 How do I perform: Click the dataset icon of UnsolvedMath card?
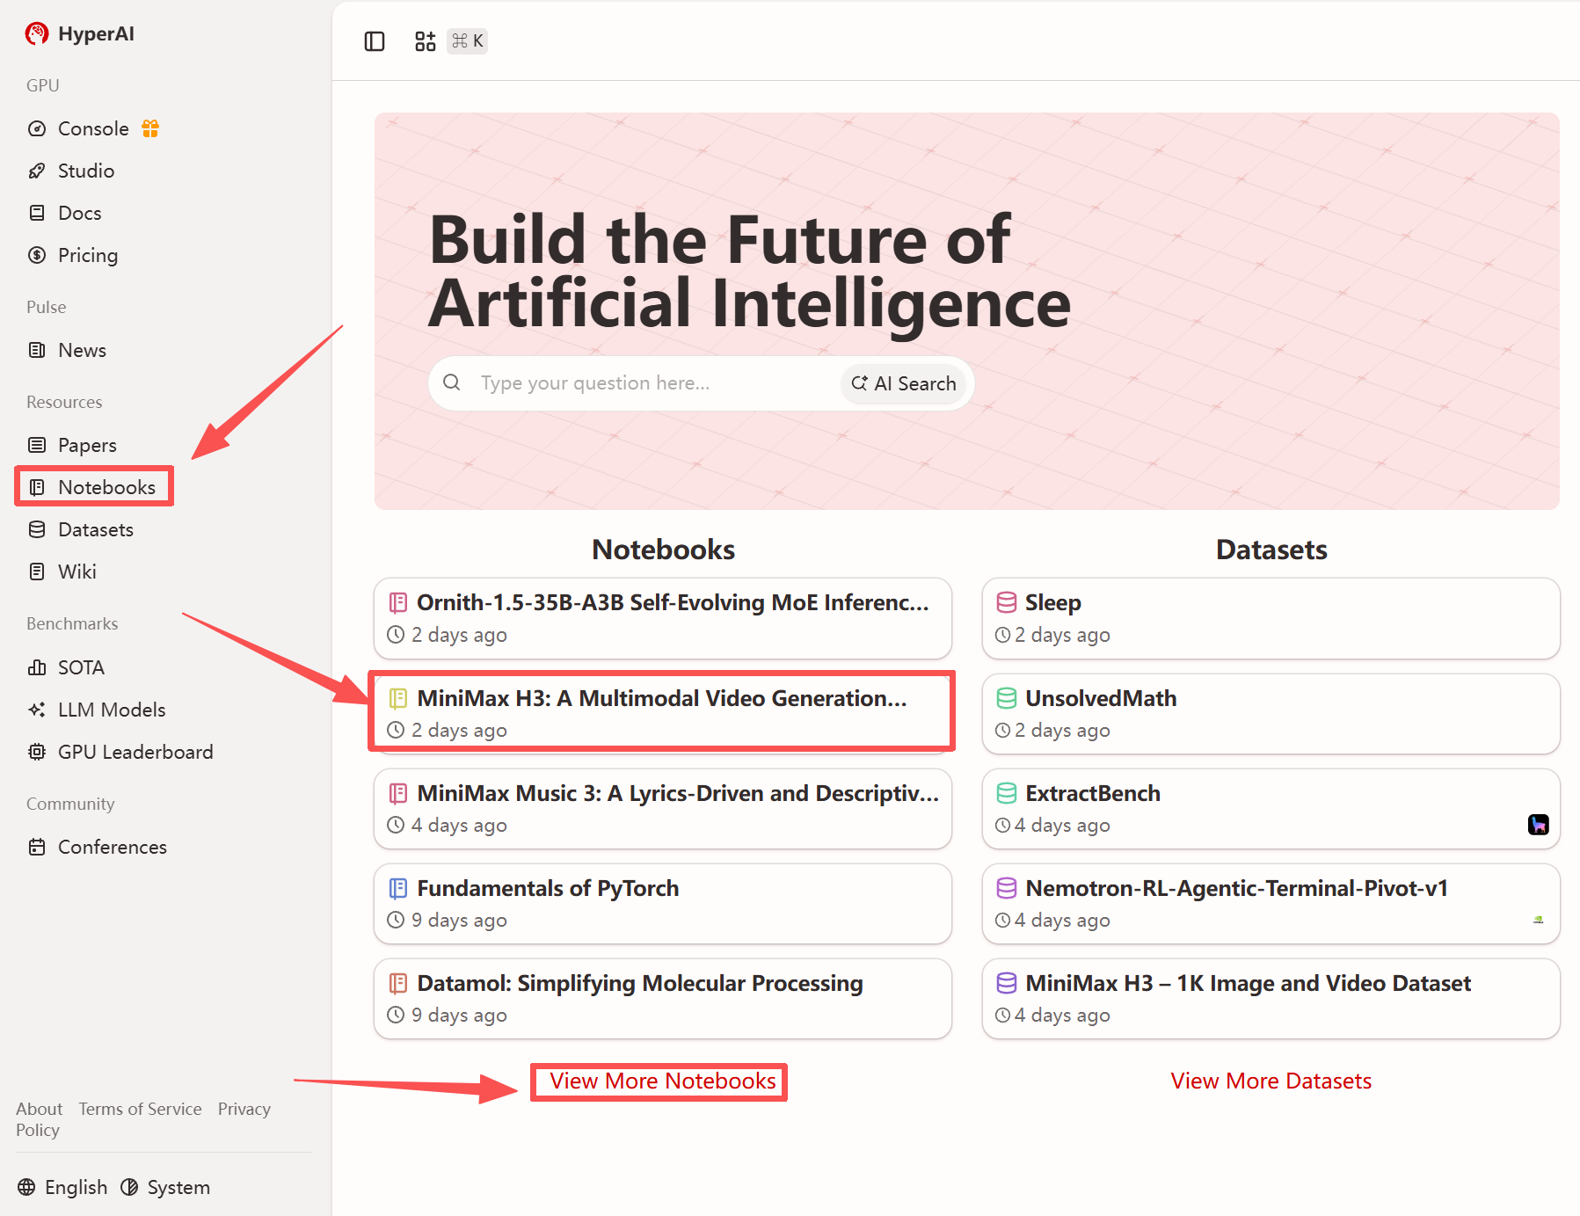[1007, 699]
